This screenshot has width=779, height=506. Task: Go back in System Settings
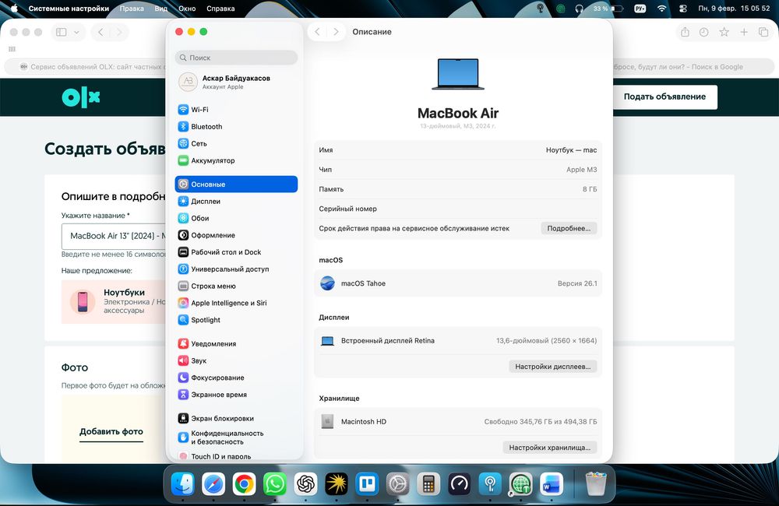pyautogui.click(x=318, y=32)
